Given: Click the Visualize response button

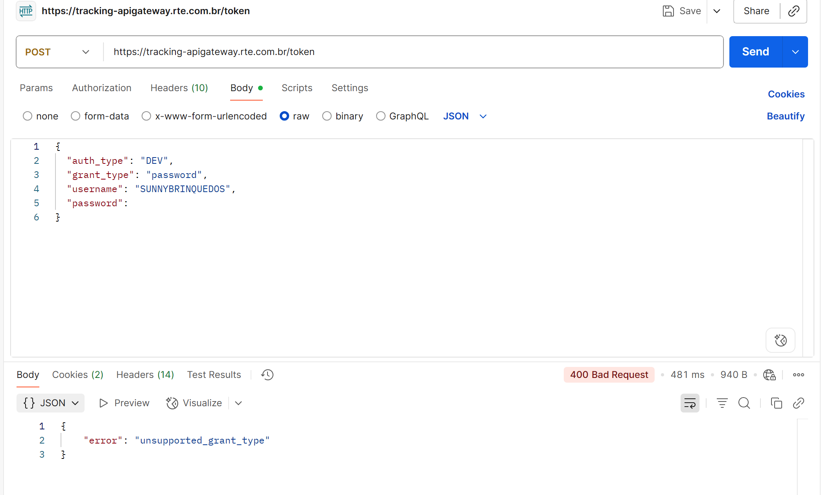Looking at the screenshot, I should pyautogui.click(x=194, y=403).
